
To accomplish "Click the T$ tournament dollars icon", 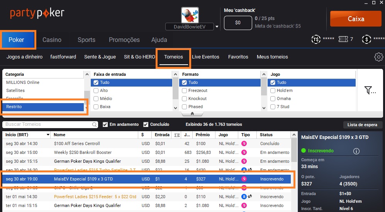I will click(316, 39).
